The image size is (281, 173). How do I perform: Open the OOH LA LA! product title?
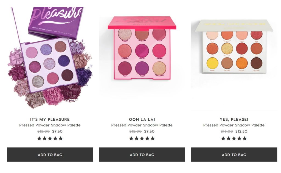(x=142, y=119)
